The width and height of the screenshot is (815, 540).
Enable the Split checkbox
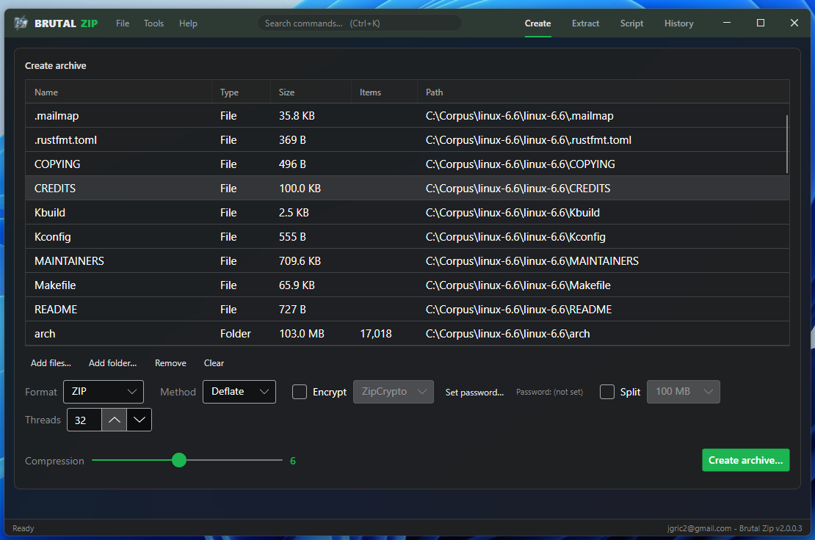607,392
